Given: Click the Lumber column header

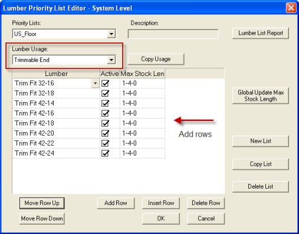Looking at the screenshot, I should (x=57, y=74).
